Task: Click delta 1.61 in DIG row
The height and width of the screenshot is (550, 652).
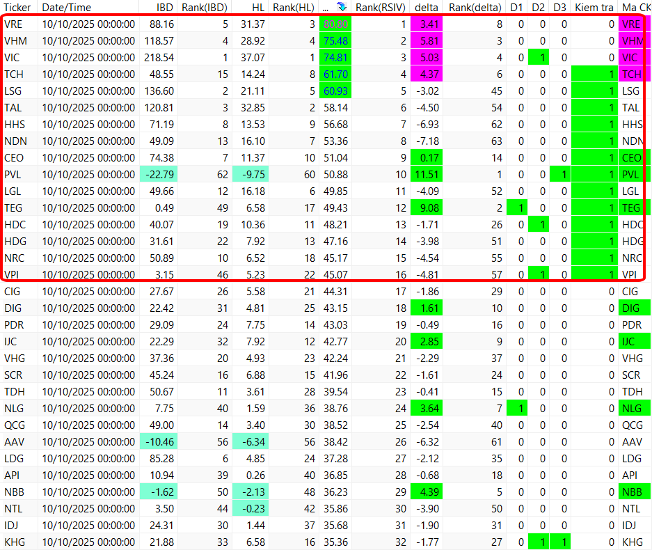Action: click(x=427, y=308)
